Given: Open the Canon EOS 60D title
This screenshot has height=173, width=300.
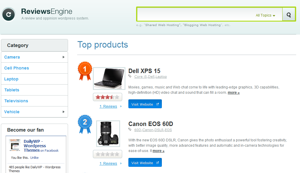Looking at the screenshot, I should tap(151, 124).
